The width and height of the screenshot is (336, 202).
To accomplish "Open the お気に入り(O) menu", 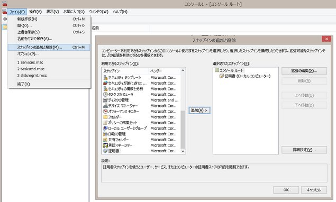I will click(74, 12).
